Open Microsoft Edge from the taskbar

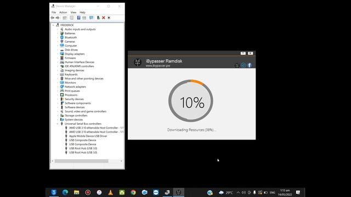(x=65, y=192)
